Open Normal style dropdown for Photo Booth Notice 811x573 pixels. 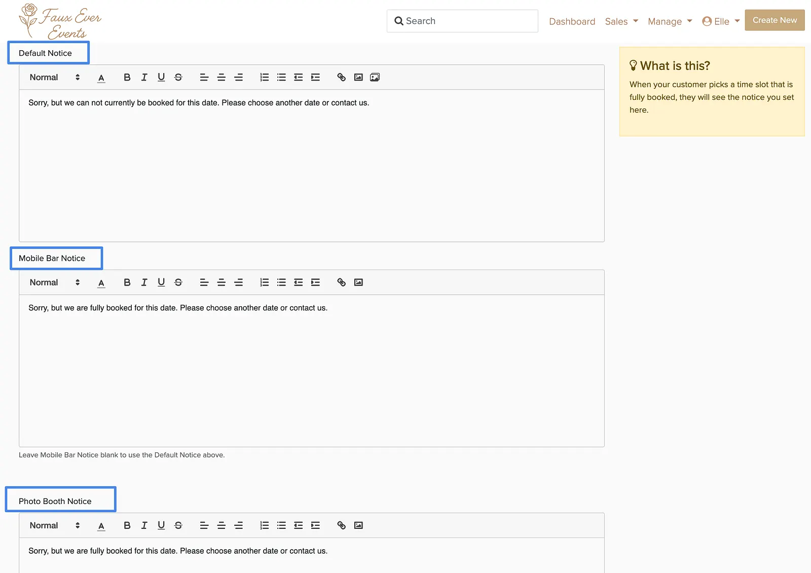coord(55,525)
